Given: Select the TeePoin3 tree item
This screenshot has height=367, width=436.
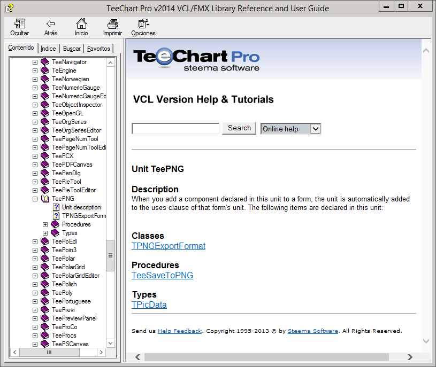Looking at the screenshot, I should pos(64,250).
